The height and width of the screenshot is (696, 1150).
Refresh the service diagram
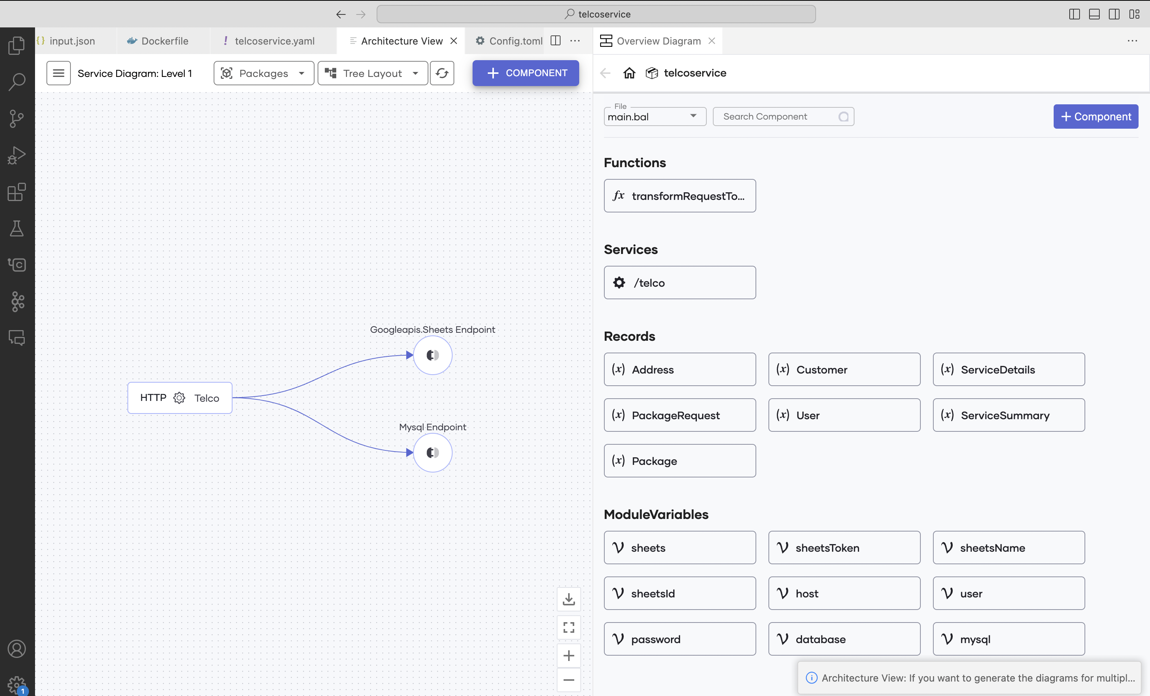(441, 73)
